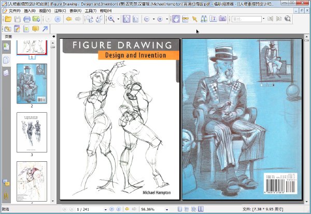Add a yellow comment note
The height and width of the screenshot is (214, 311).
pos(35,29)
